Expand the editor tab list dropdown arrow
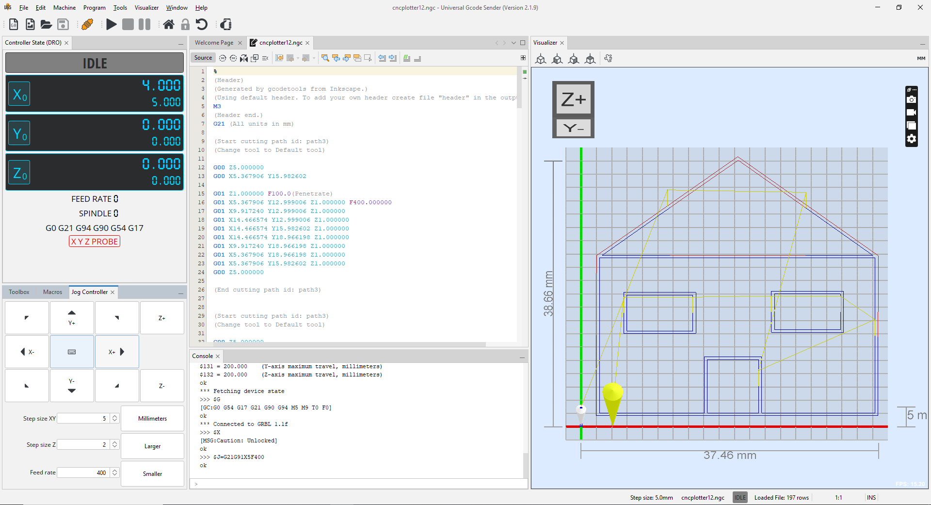The height and width of the screenshot is (505, 931). point(514,43)
